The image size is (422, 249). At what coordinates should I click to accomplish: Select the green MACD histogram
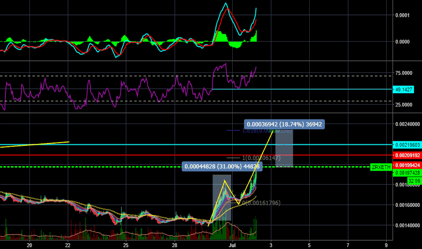(128, 40)
